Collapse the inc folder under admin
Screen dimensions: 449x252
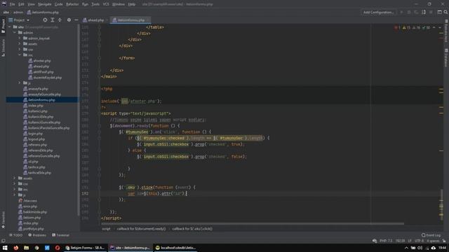tap(20, 55)
